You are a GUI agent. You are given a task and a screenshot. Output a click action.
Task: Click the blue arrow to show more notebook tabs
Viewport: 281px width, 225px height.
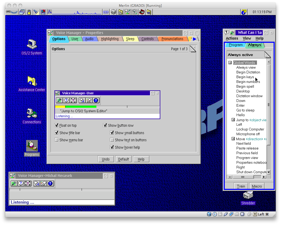[x=195, y=39]
